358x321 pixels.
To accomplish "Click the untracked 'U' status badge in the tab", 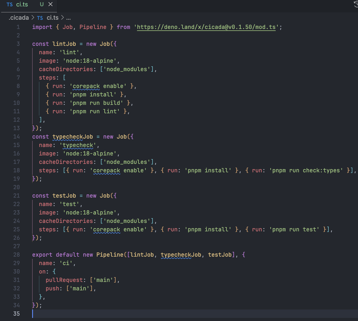I will 42,4.
